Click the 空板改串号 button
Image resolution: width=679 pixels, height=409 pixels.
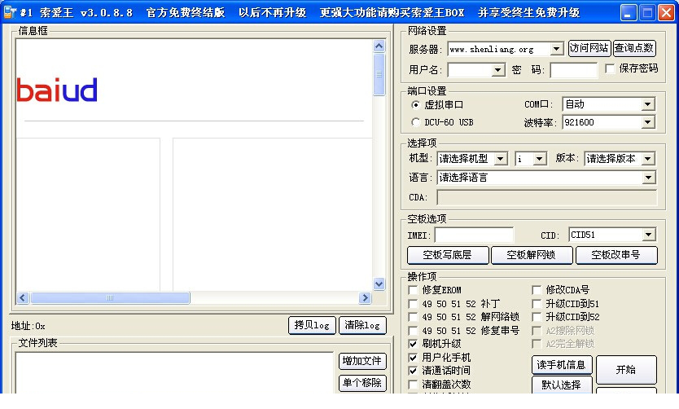616,255
